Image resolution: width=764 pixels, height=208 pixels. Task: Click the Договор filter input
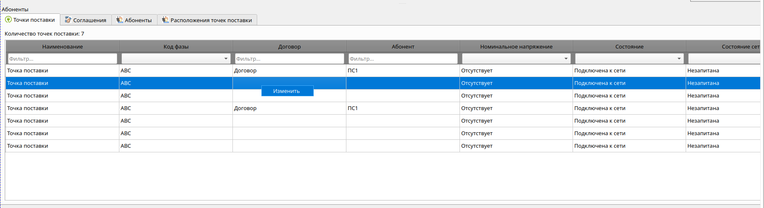click(x=289, y=59)
